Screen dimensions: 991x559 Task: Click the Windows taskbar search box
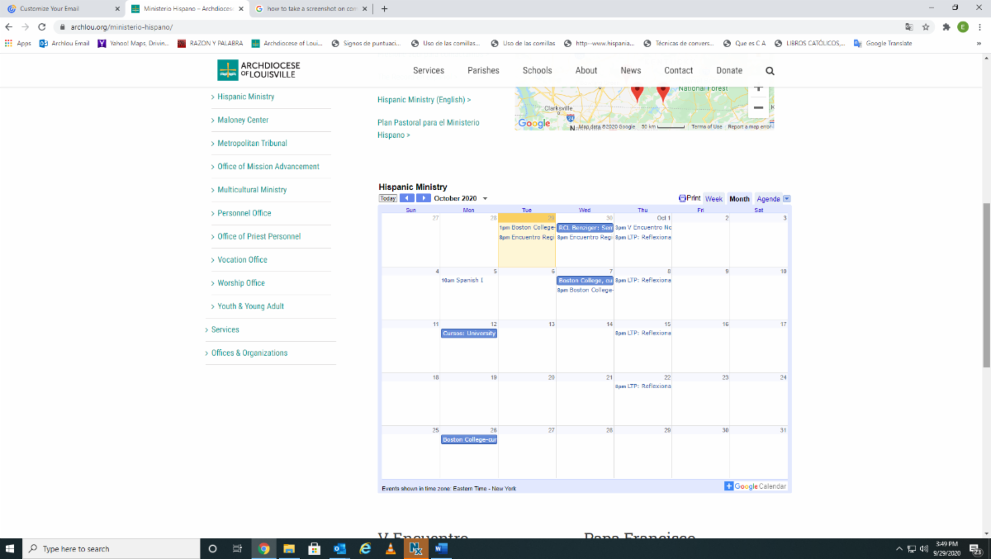click(x=111, y=548)
